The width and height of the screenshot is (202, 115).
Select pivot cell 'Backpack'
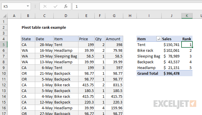(x=149, y=62)
